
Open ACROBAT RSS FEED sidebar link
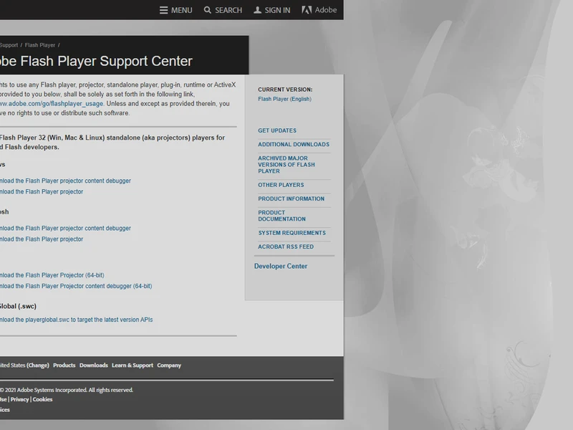pos(285,247)
